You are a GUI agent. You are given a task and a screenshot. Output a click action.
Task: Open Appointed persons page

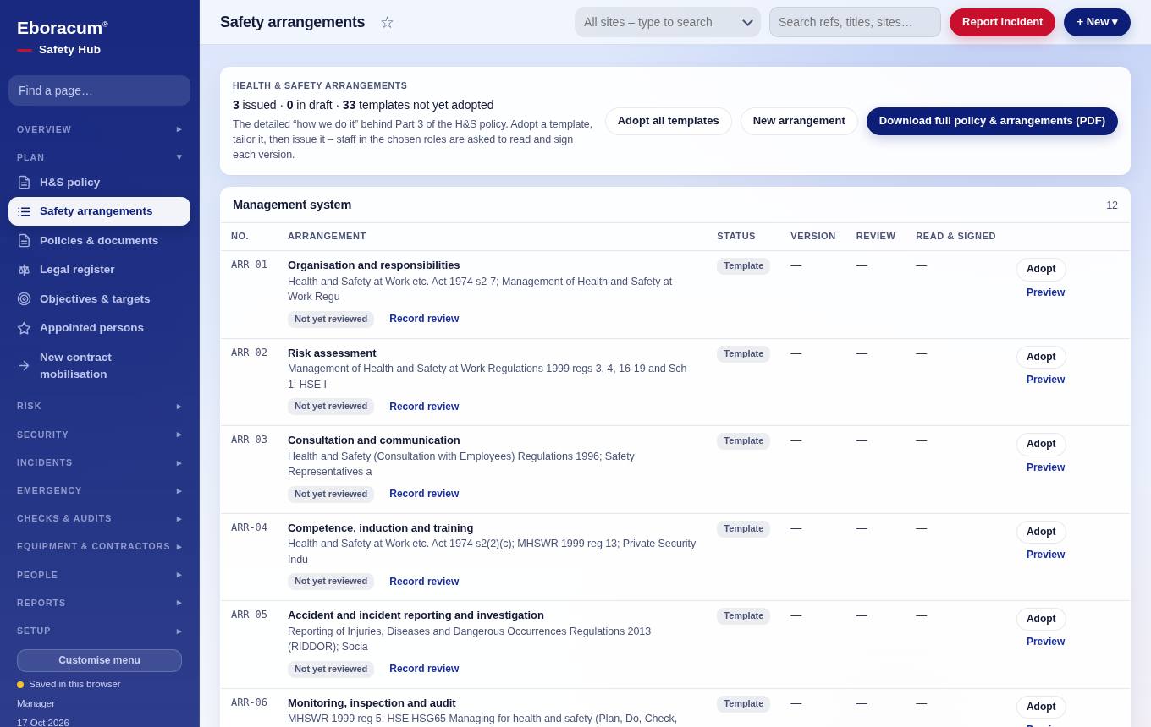click(100, 328)
